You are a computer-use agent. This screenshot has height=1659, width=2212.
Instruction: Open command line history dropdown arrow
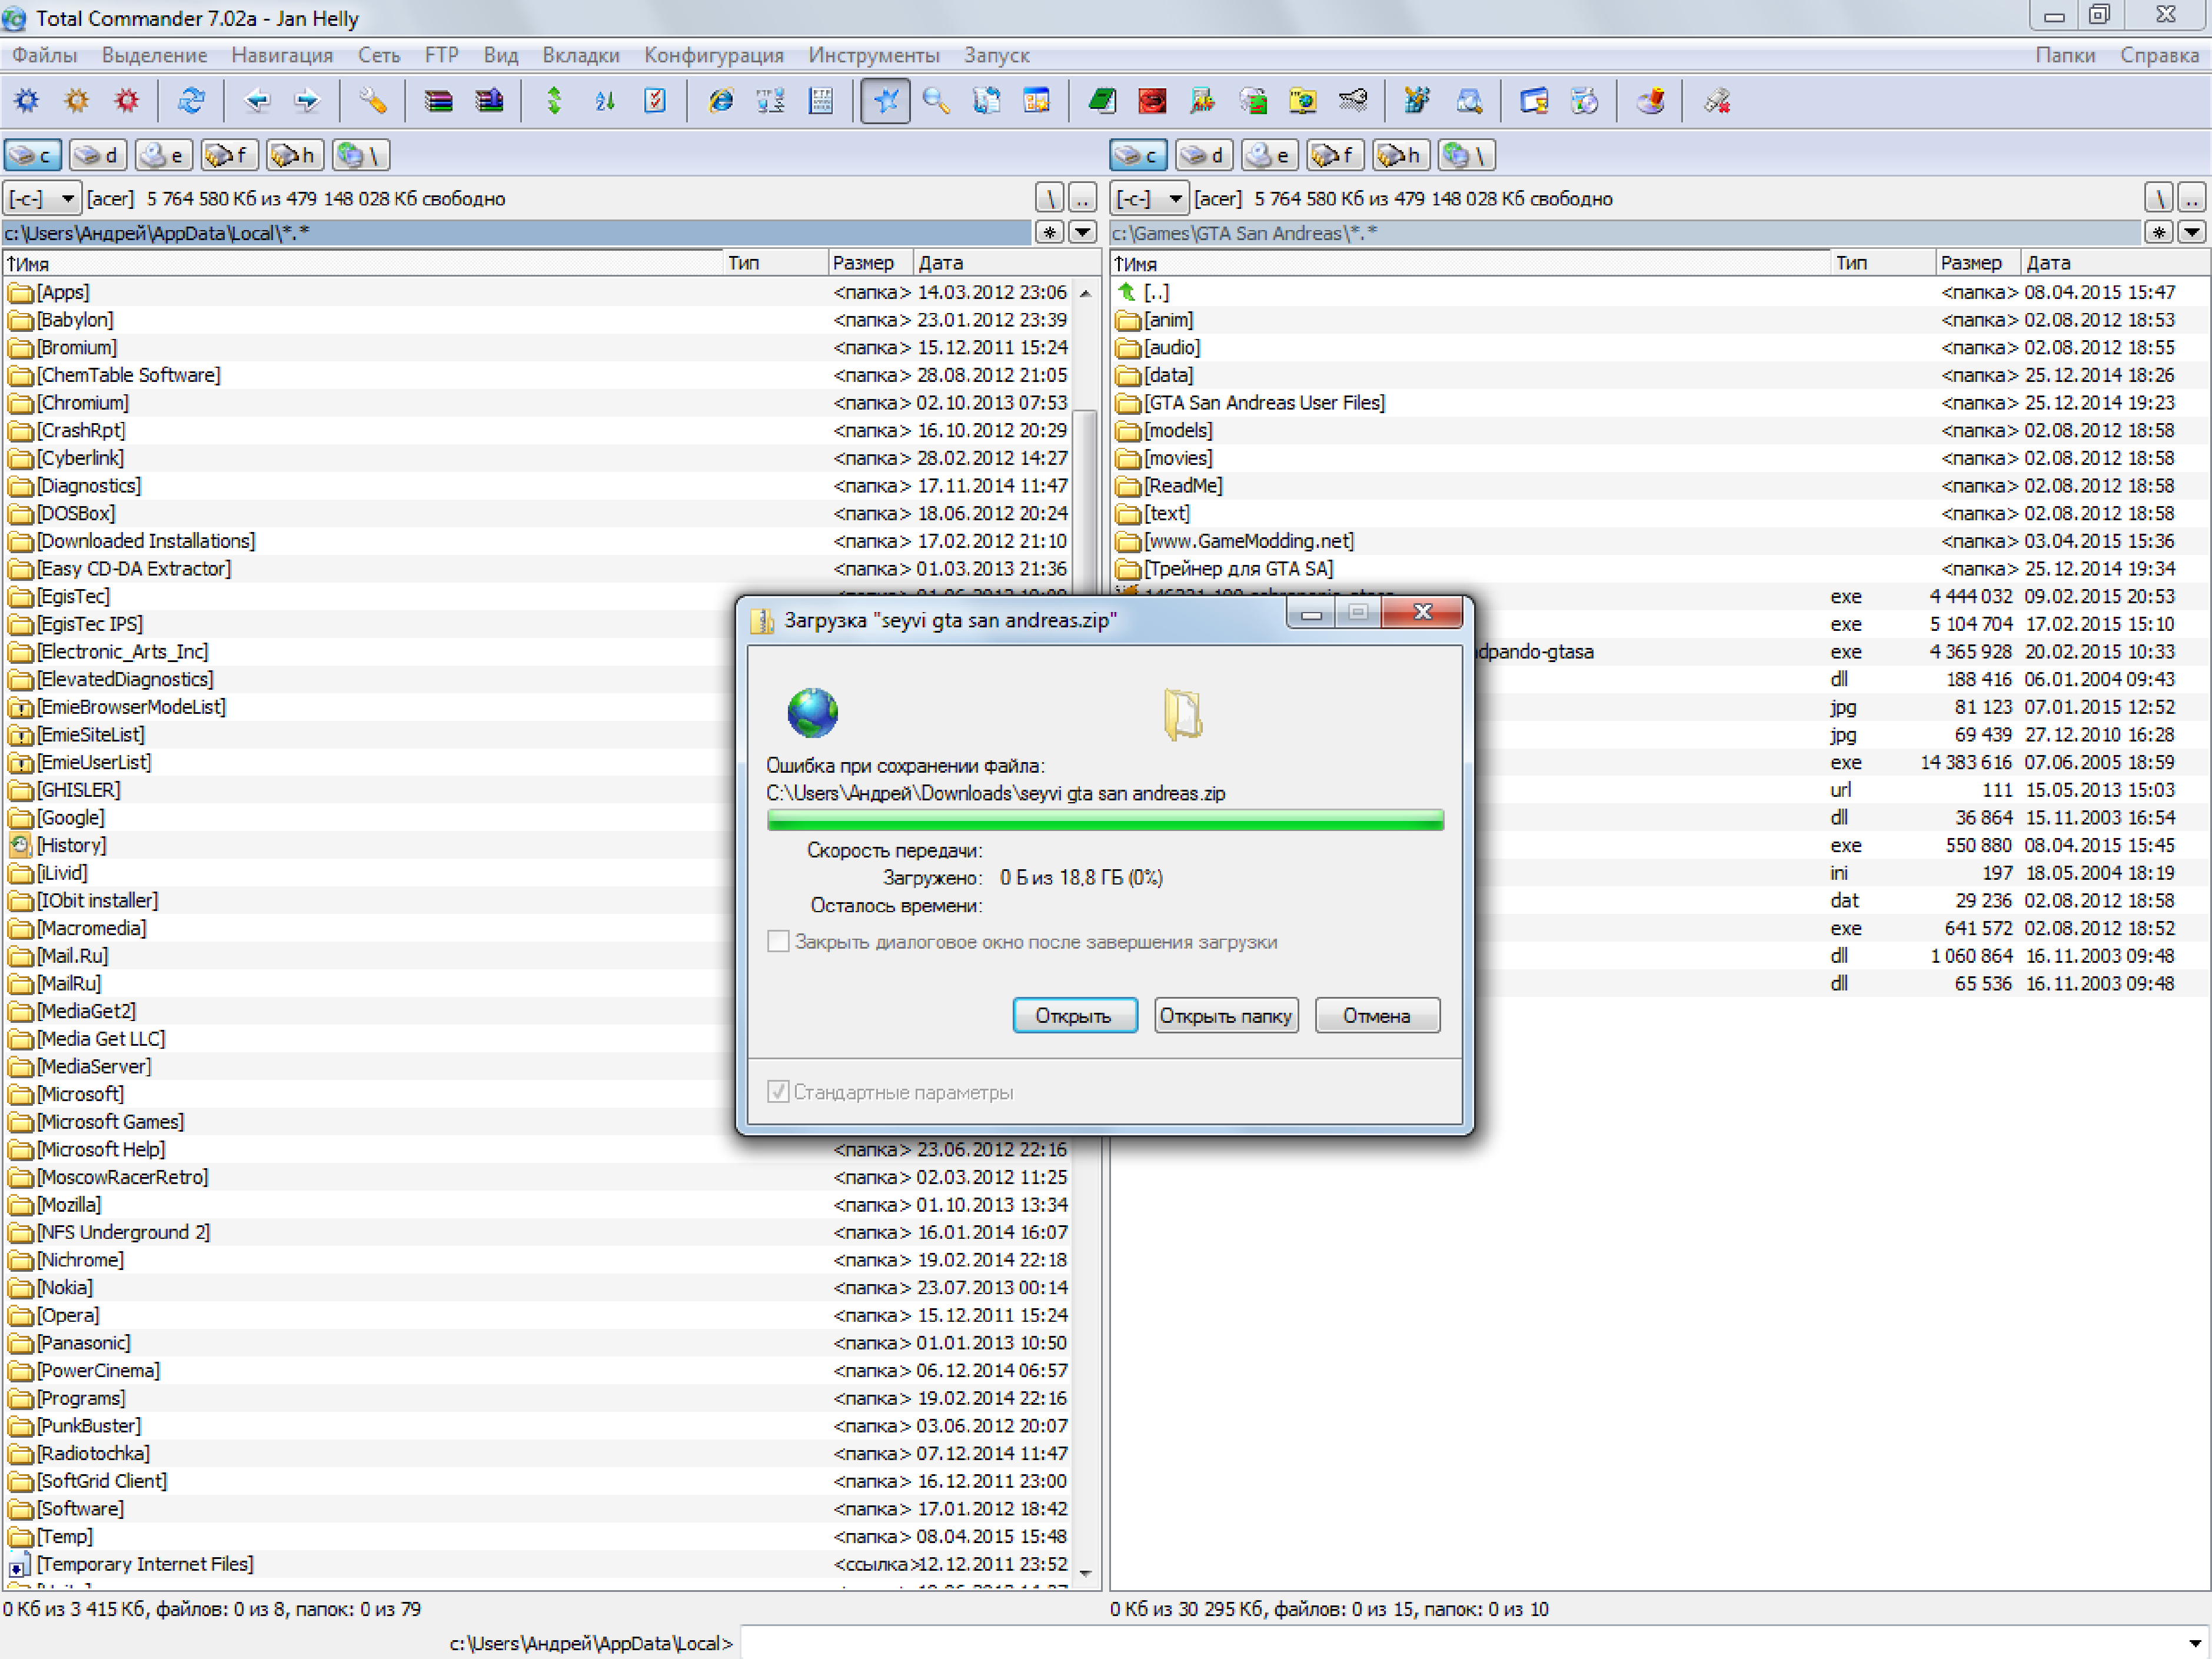pyautogui.click(x=2195, y=1643)
